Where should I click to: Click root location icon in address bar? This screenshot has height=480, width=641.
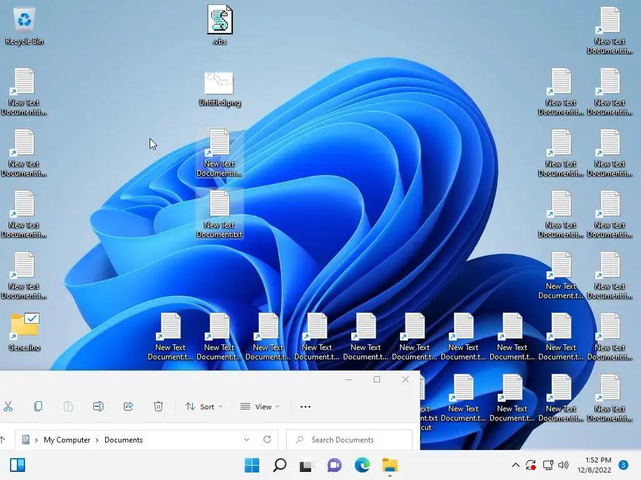click(25, 439)
